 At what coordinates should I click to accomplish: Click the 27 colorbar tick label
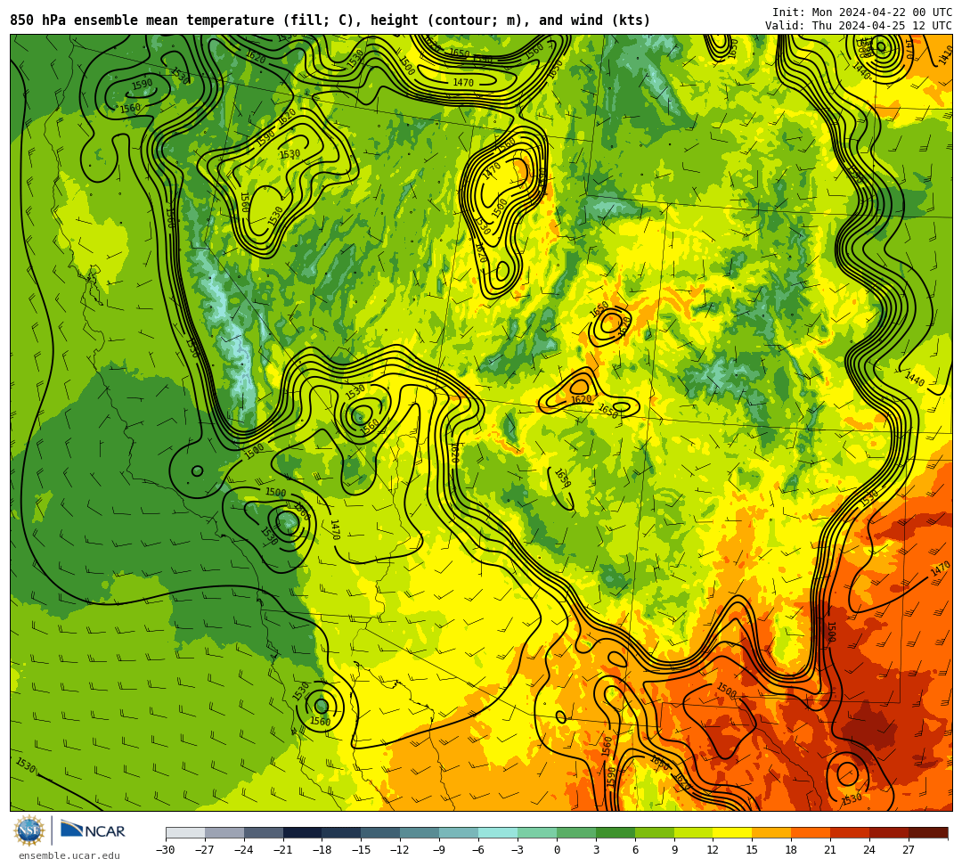pyautogui.click(x=909, y=850)
